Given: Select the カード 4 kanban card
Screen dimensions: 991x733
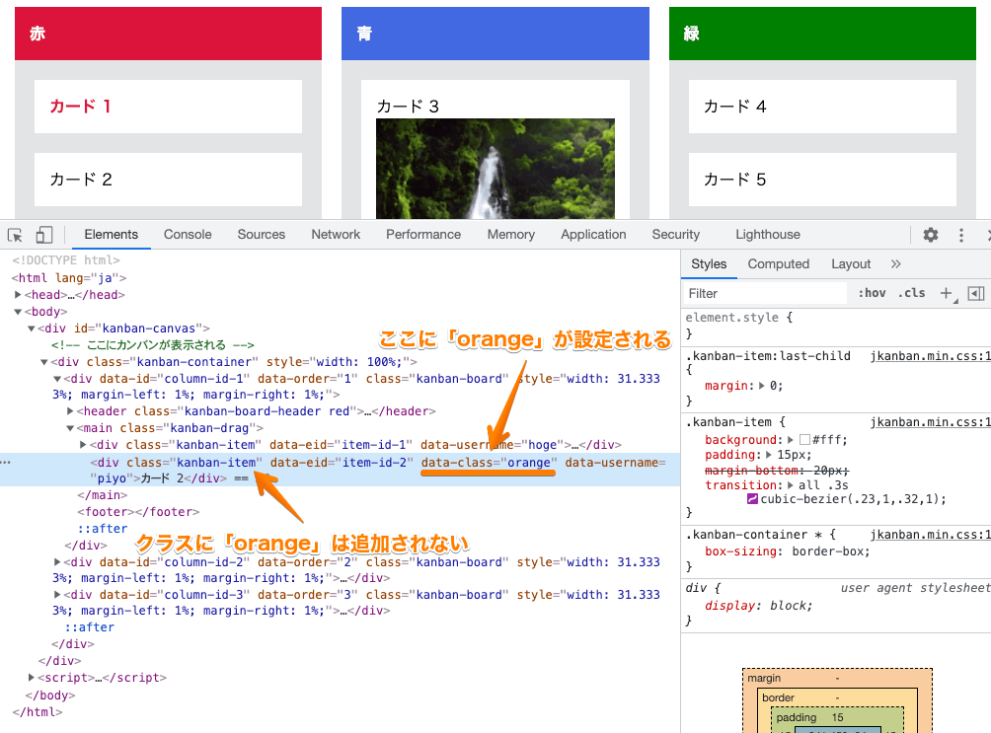Looking at the screenshot, I should [x=822, y=107].
